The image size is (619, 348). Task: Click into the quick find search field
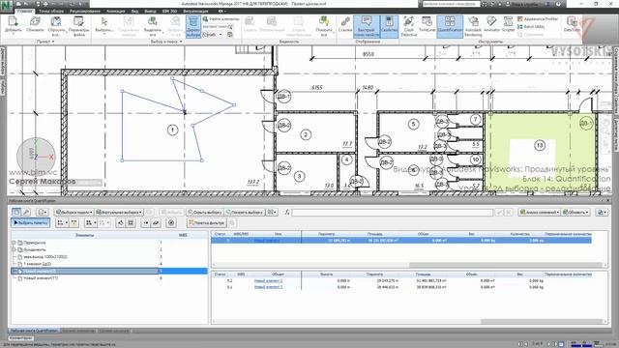215,26
